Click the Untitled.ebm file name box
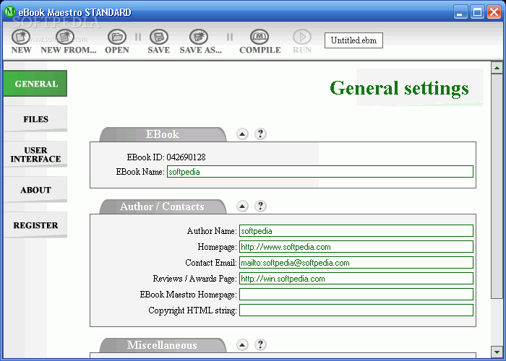 pyautogui.click(x=353, y=40)
